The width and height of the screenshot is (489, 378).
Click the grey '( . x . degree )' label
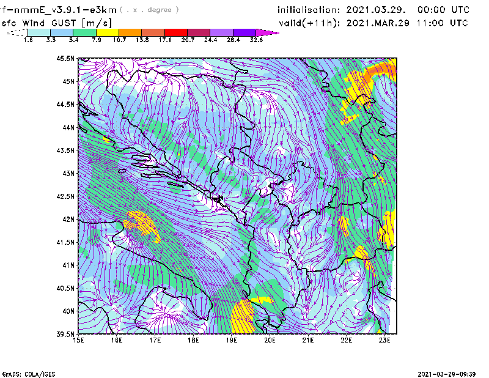149,10
